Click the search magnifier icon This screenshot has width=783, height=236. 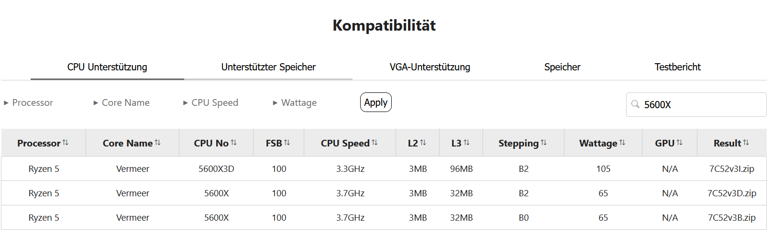635,104
